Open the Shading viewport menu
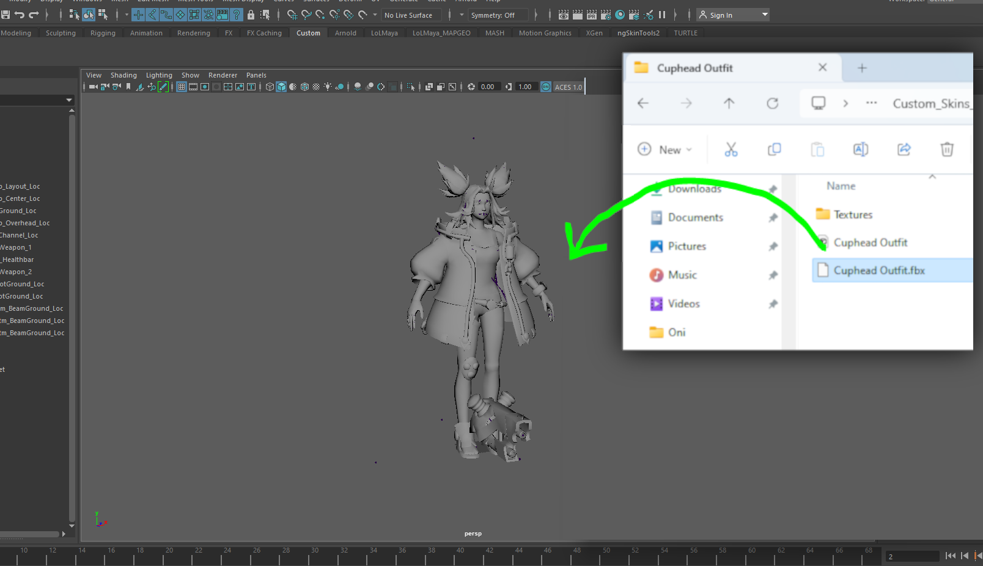983x566 pixels. pyautogui.click(x=123, y=75)
